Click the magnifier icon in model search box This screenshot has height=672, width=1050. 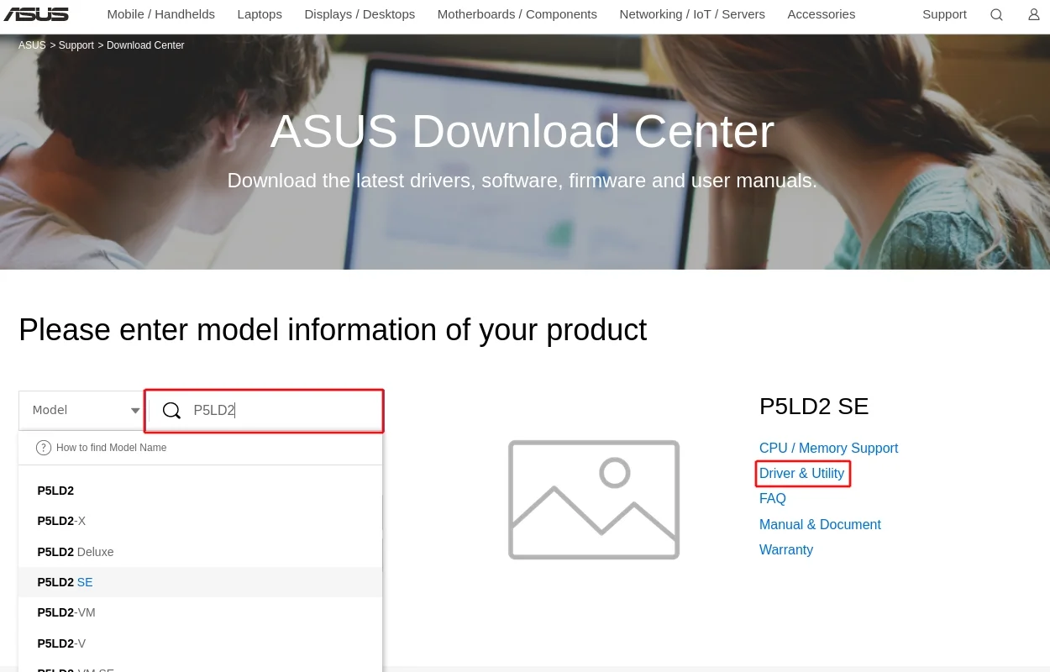171,410
